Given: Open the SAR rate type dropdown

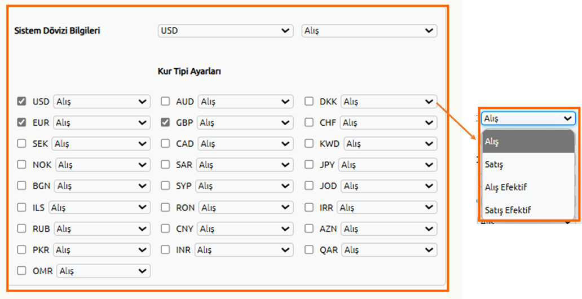Looking at the screenshot, I should click(x=245, y=165).
